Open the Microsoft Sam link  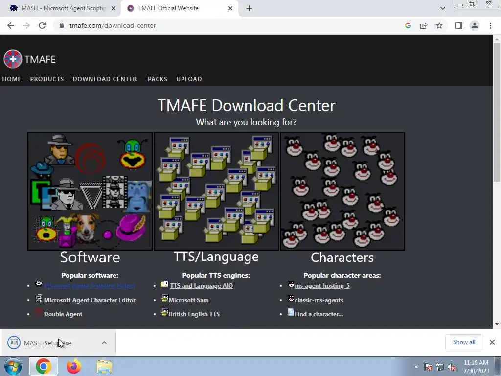[x=188, y=300]
